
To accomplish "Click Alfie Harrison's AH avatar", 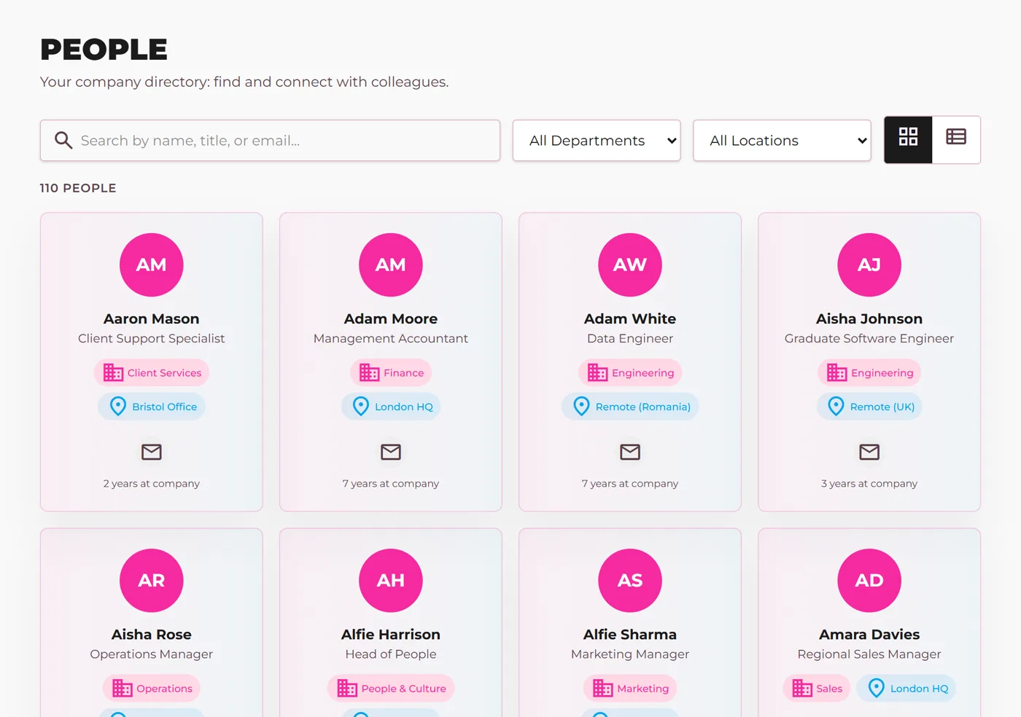I will (x=391, y=581).
